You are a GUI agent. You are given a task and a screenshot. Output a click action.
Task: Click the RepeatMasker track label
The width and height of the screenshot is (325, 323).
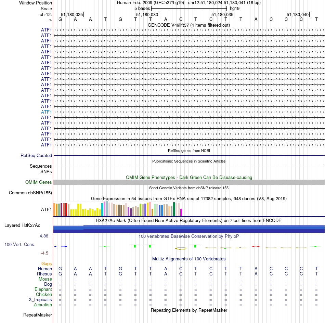(38, 315)
